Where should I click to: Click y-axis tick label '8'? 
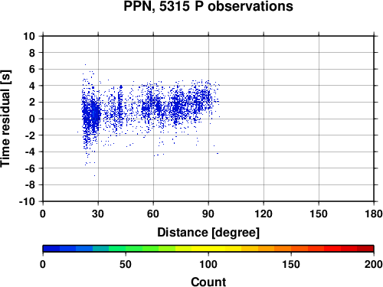point(32,53)
